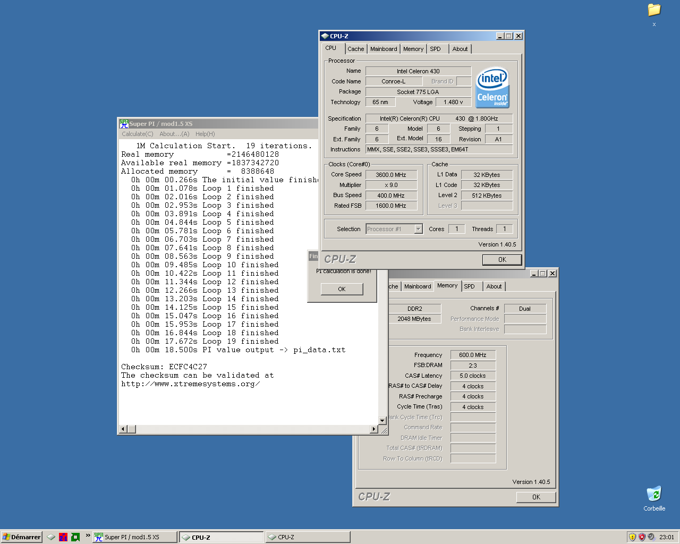Click the Multiplier x 9.0 field

391,185
